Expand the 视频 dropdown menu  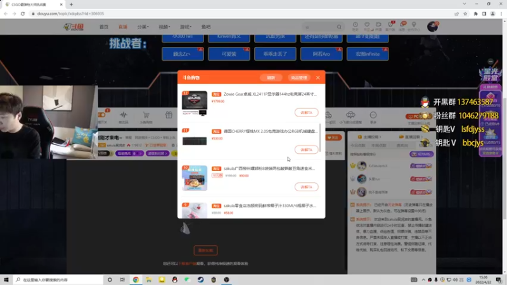(164, 27)
